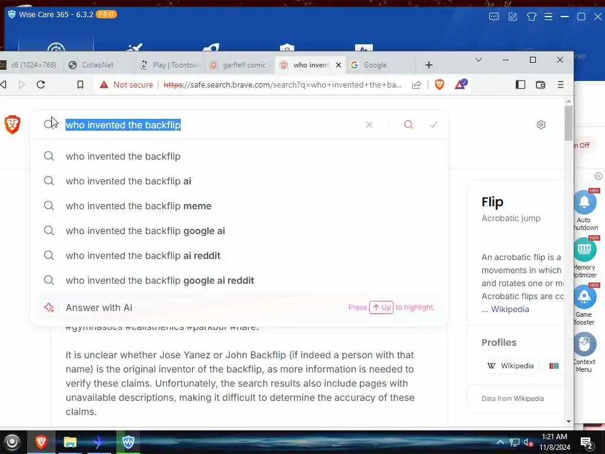605x454 pixels.
Task: Open the skin shirt icon in Wise Care
Action: click(531, 17)
